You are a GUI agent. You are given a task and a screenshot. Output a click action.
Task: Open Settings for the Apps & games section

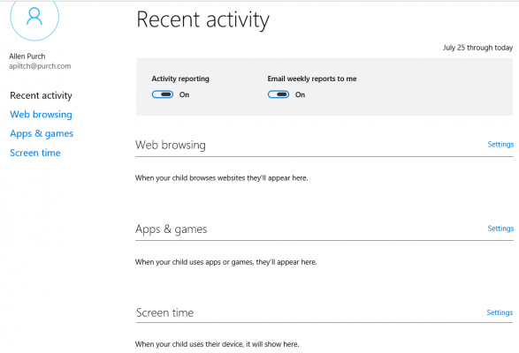click(x=500, y=229)
